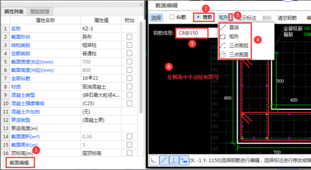Click the property list vertical scrollbar
311x170 pixels.
click(x=141, y=67)
